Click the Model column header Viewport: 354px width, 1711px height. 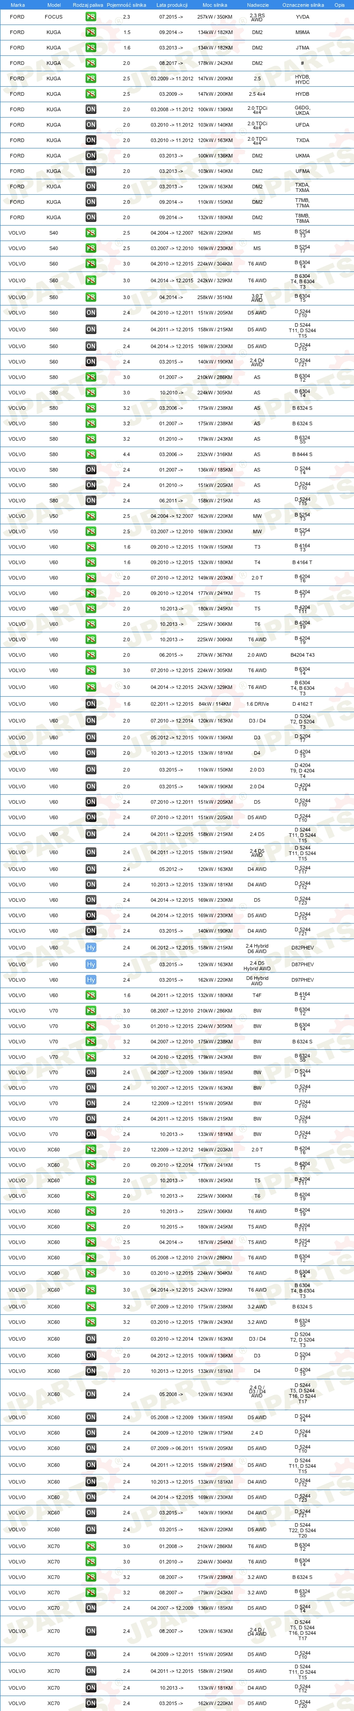point(54,5)
